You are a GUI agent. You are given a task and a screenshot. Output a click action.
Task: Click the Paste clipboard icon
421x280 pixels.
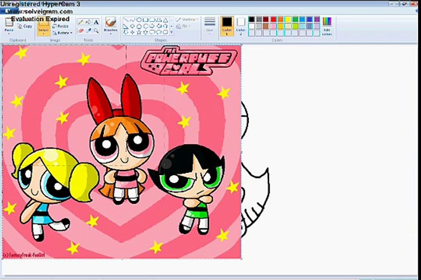click(x=9, y=22)
